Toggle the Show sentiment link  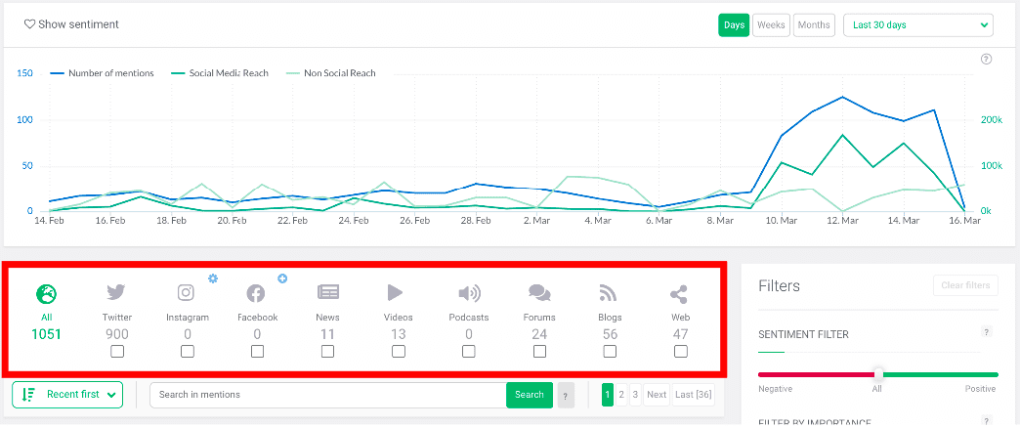tap(71, 24)
